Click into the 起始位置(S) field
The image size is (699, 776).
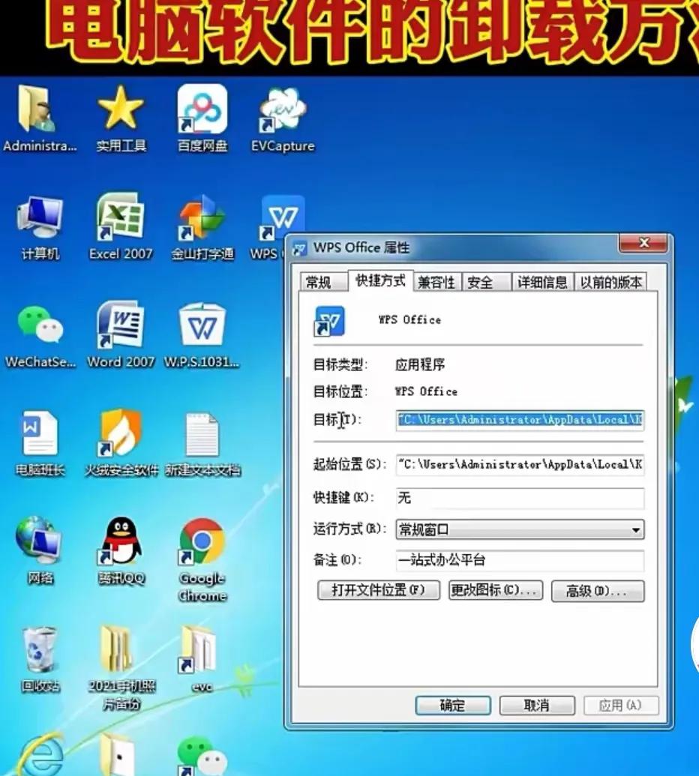click(x=520, y=465)
